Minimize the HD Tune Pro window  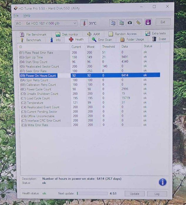click(x=141, y=7)
